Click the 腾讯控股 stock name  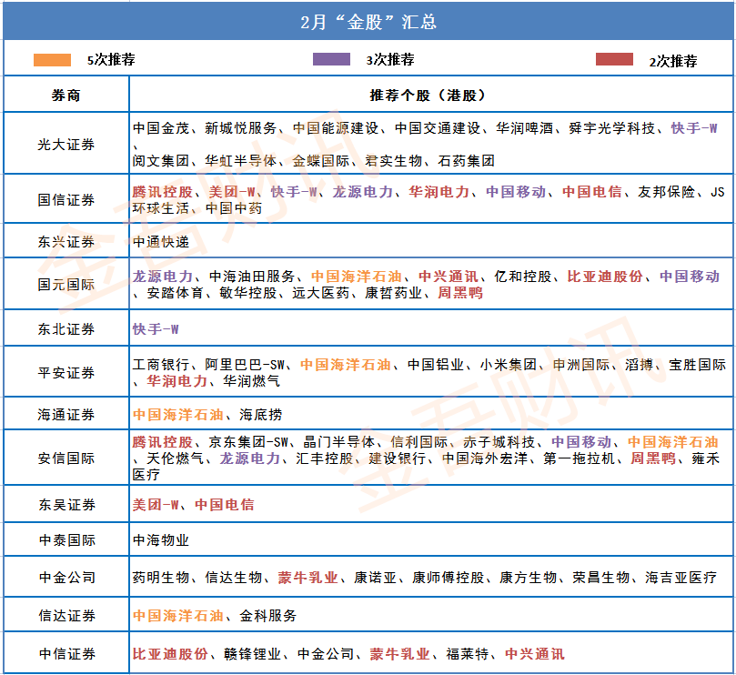[164, 192]
